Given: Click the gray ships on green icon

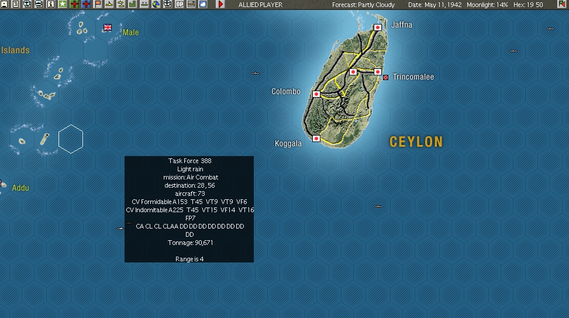Looking at the screenshot, I should (x=144, y=4).
